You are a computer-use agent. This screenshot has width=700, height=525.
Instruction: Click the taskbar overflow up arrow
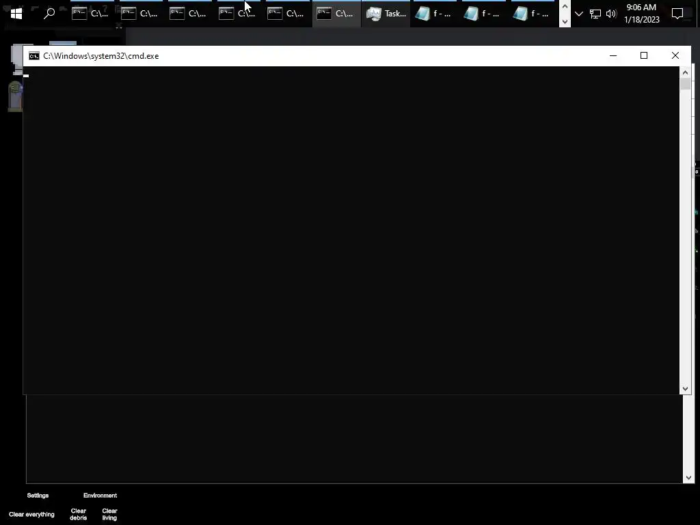[565, 7]
